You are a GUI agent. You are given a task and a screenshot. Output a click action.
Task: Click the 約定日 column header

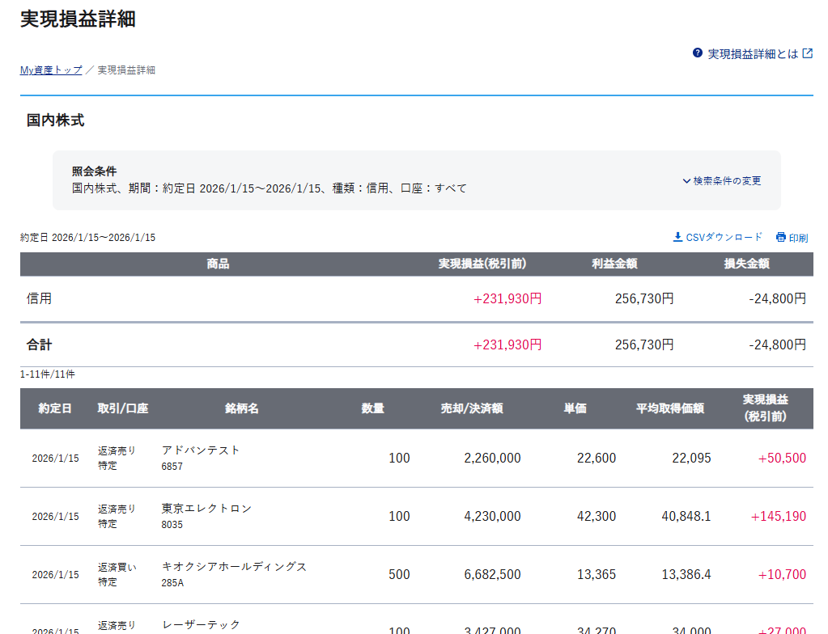coord(55,409)
